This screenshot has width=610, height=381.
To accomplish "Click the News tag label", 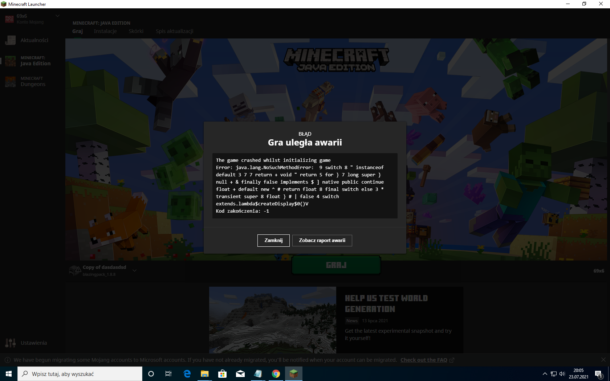I will pyautogui.click(x=352, y=321).
